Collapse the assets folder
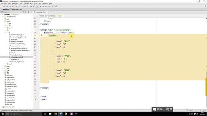Viewport: 207px width, 116px height. [x=3, y=21]
